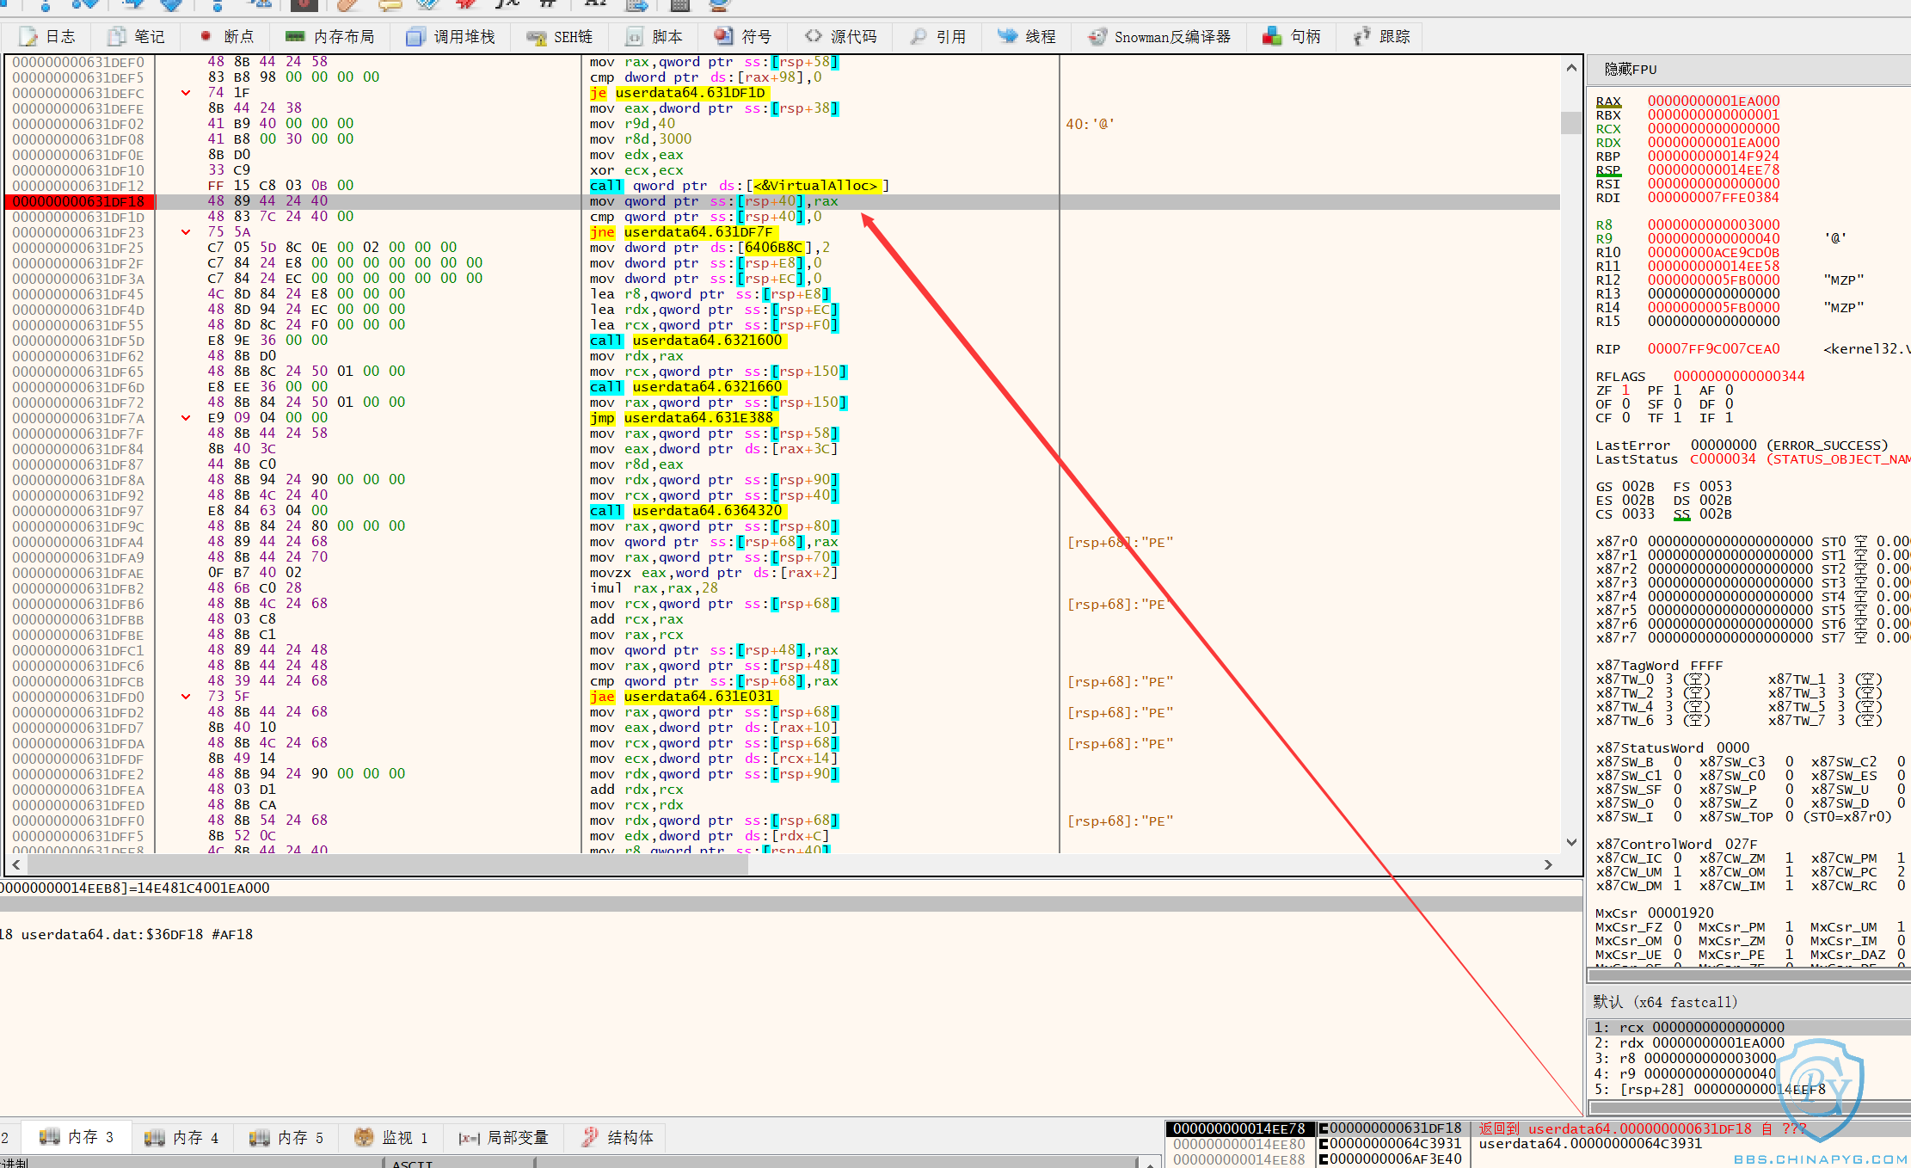This screenshot has width=1911, height=1168.
Task: Click the 内存 5 dump tab icon
Action: (x=259, y=1137)
